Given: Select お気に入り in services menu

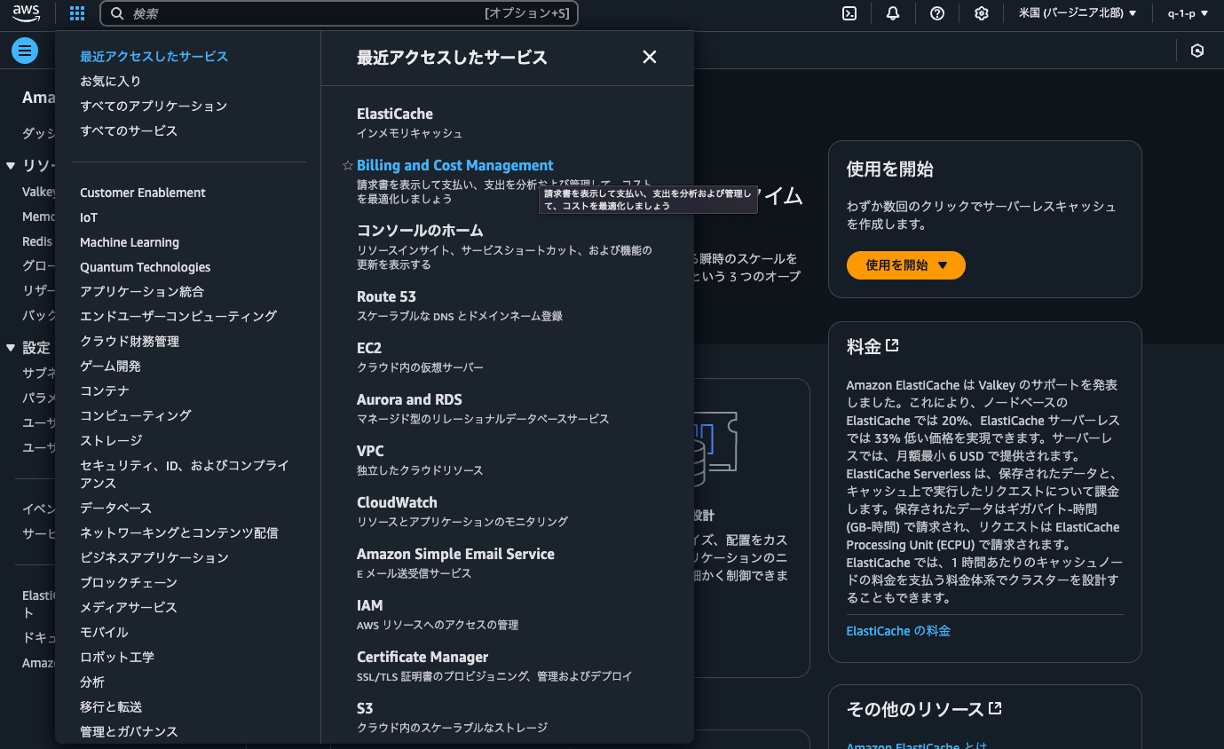Looking at the screenshot, I should coord(110,82).
